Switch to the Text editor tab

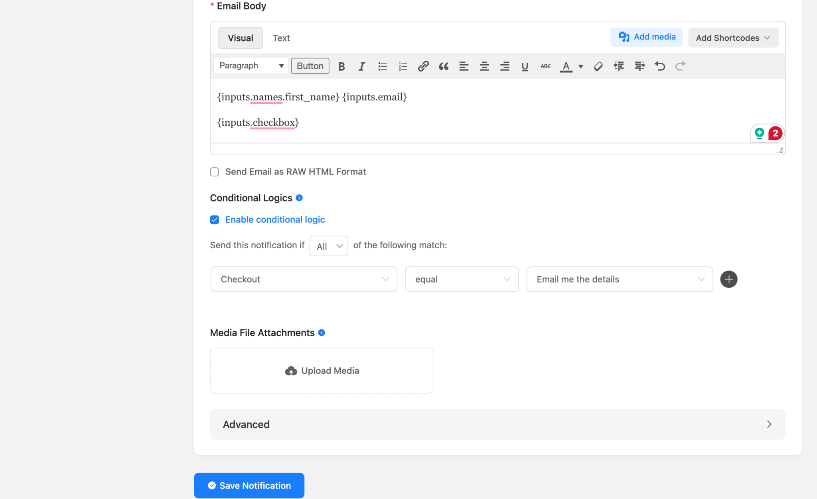pos(281,38)
